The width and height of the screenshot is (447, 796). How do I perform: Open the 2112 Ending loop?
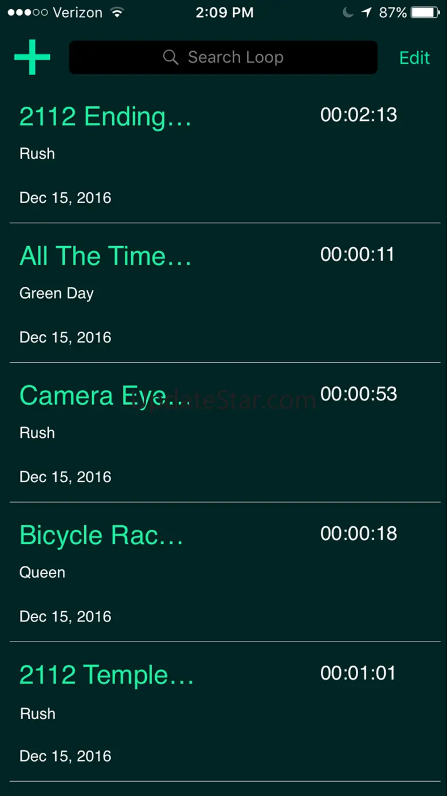[x=225, y=153]
